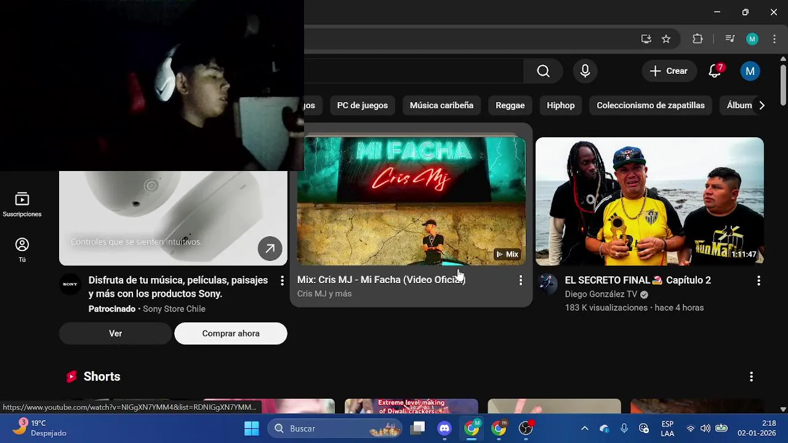This screenshot has width=788, height=443.
Task: Show more filter chips with the right arrow
Action: pos(762,105)
